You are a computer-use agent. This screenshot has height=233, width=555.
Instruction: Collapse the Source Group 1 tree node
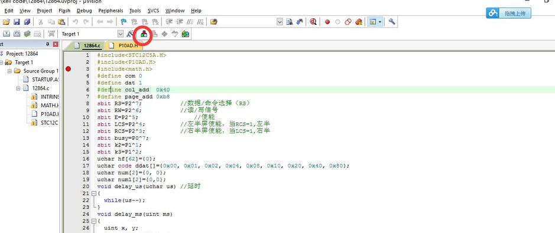9,71
